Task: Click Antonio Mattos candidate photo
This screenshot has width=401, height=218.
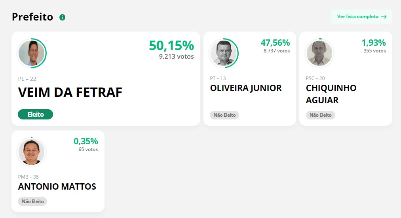Action: click(x=31, y=152)
